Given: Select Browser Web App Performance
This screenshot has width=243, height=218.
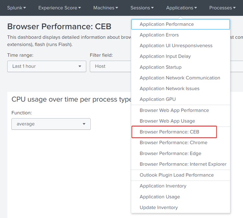Looking at the screenshot, I should pyautogui.click(x=180, y=110).
